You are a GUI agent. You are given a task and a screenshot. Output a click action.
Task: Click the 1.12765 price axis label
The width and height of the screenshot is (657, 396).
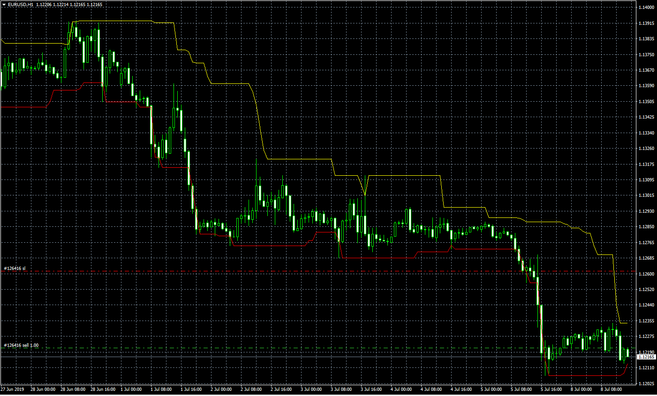coord(646,243)
